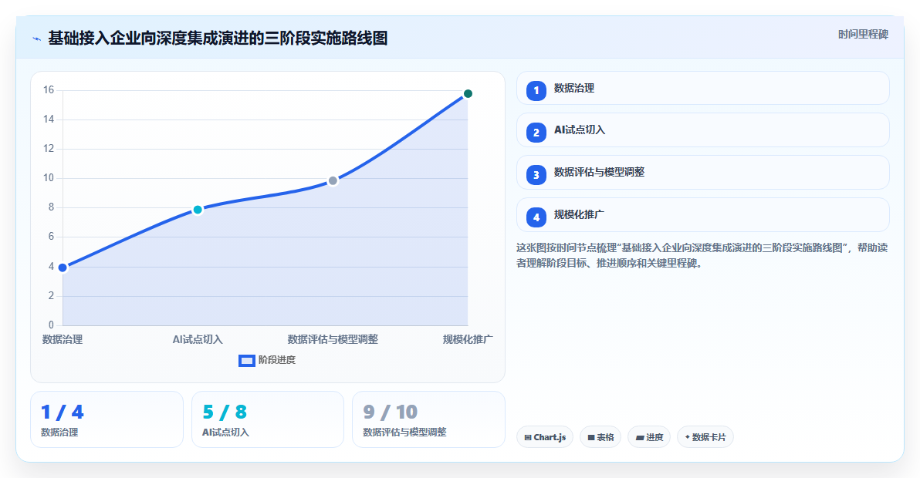
Task: Open the 数据治理 milestone row
Action: point(703,89)
